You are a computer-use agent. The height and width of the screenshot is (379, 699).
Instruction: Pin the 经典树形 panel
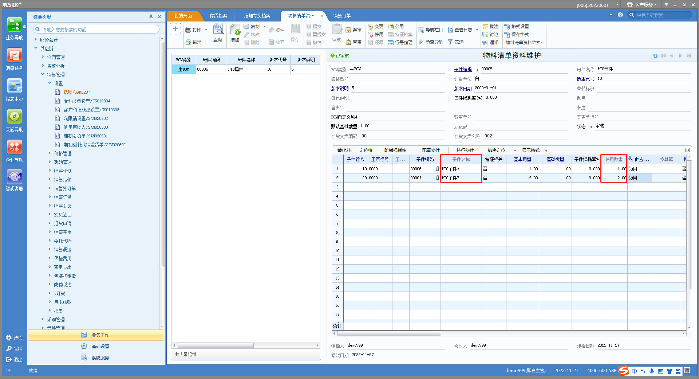151,17
